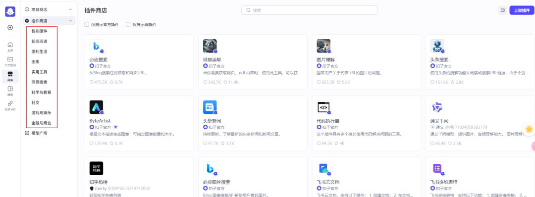This screenshot has width=535, height=197.
Task: Select the 智能硬件 category
Action: pos(39,31)
